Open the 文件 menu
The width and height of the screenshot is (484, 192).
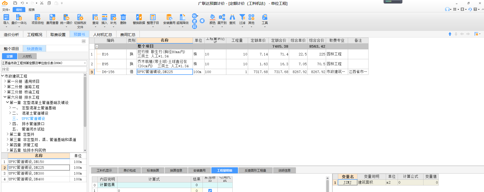tap(6, 10)
